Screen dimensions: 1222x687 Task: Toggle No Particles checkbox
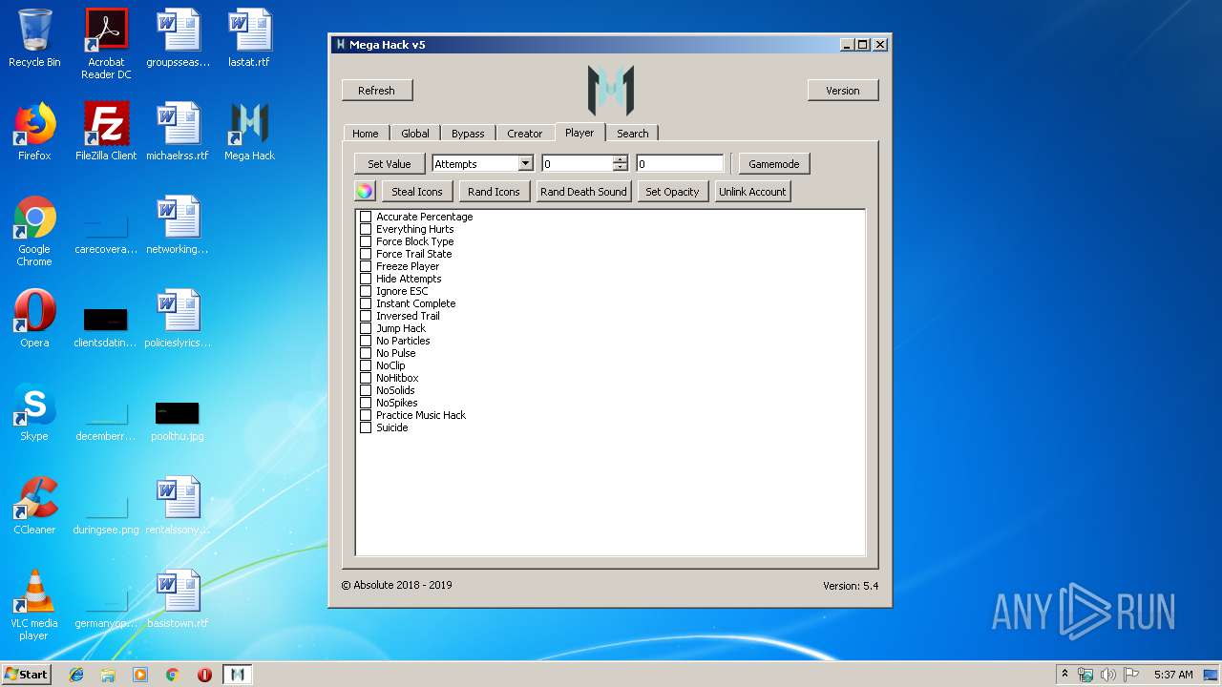click(365, 341)
